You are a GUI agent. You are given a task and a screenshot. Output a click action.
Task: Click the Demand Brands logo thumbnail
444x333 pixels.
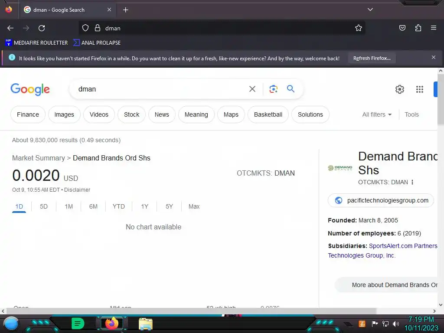[340, 168]
